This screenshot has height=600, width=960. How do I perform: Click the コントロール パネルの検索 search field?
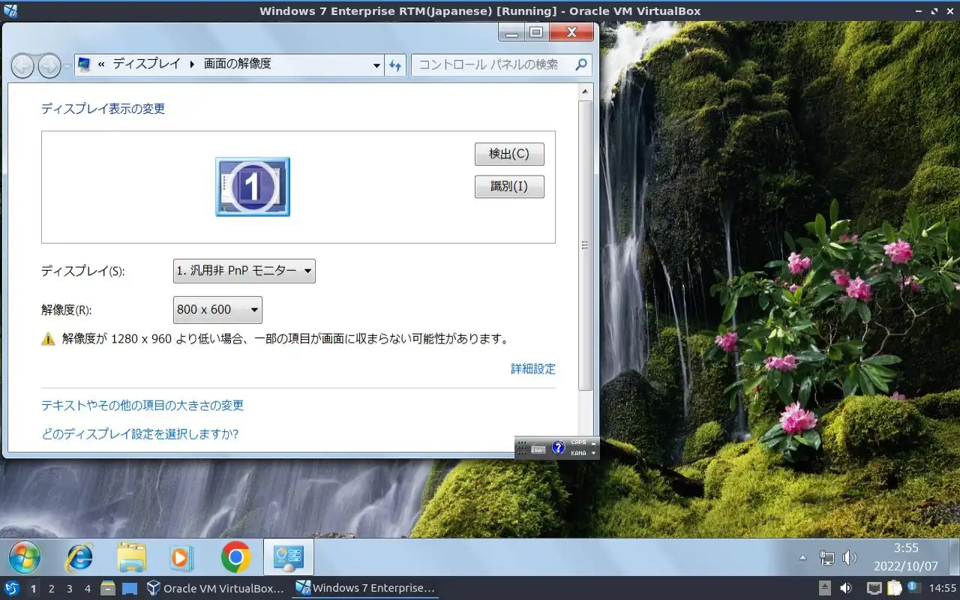pos(501,65)
